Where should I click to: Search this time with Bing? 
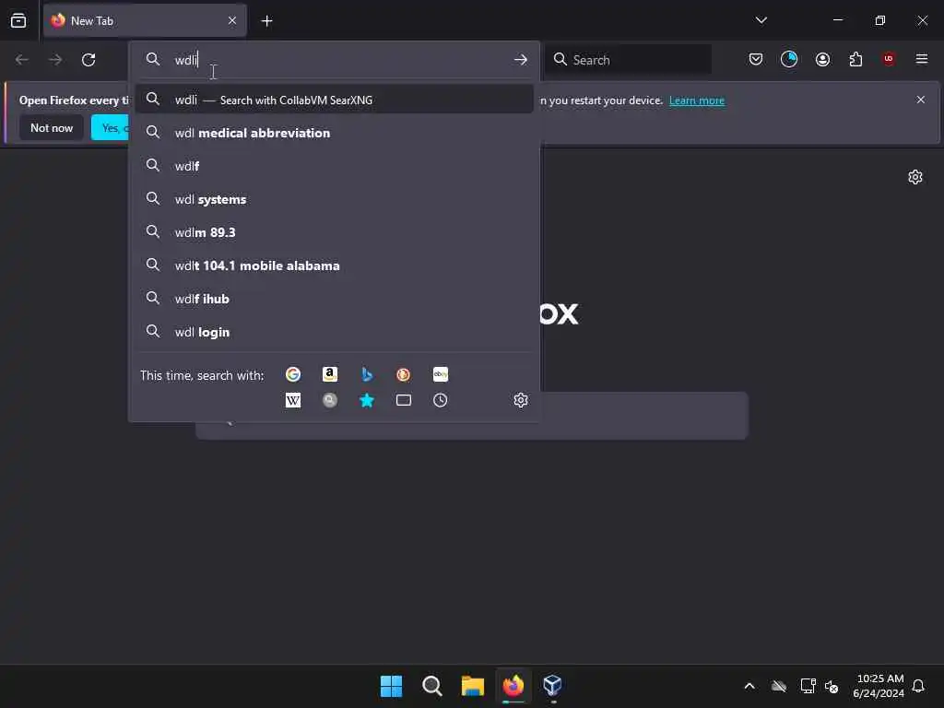coord(367,374)
